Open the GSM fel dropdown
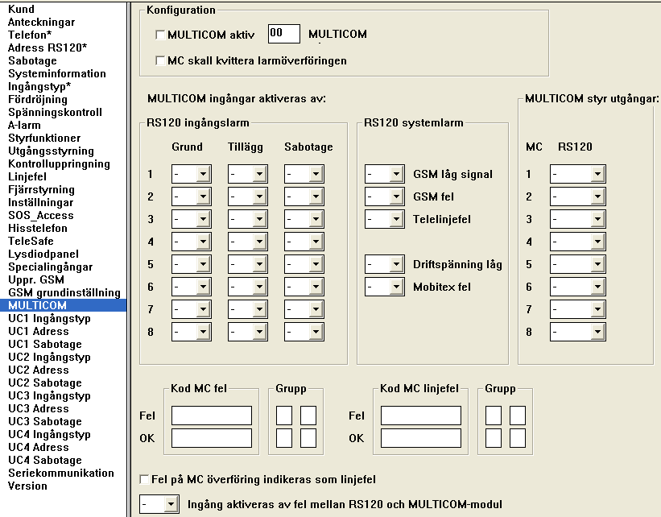Viewport: 661px width, 517px height. click(x=385, y=196)
